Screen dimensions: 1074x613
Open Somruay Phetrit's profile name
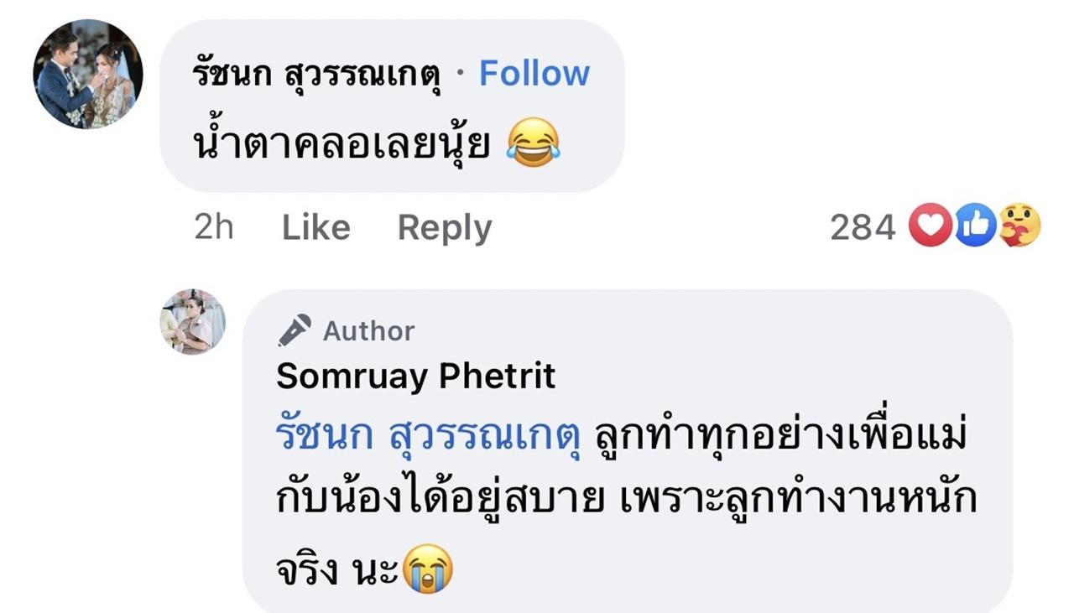415,377
